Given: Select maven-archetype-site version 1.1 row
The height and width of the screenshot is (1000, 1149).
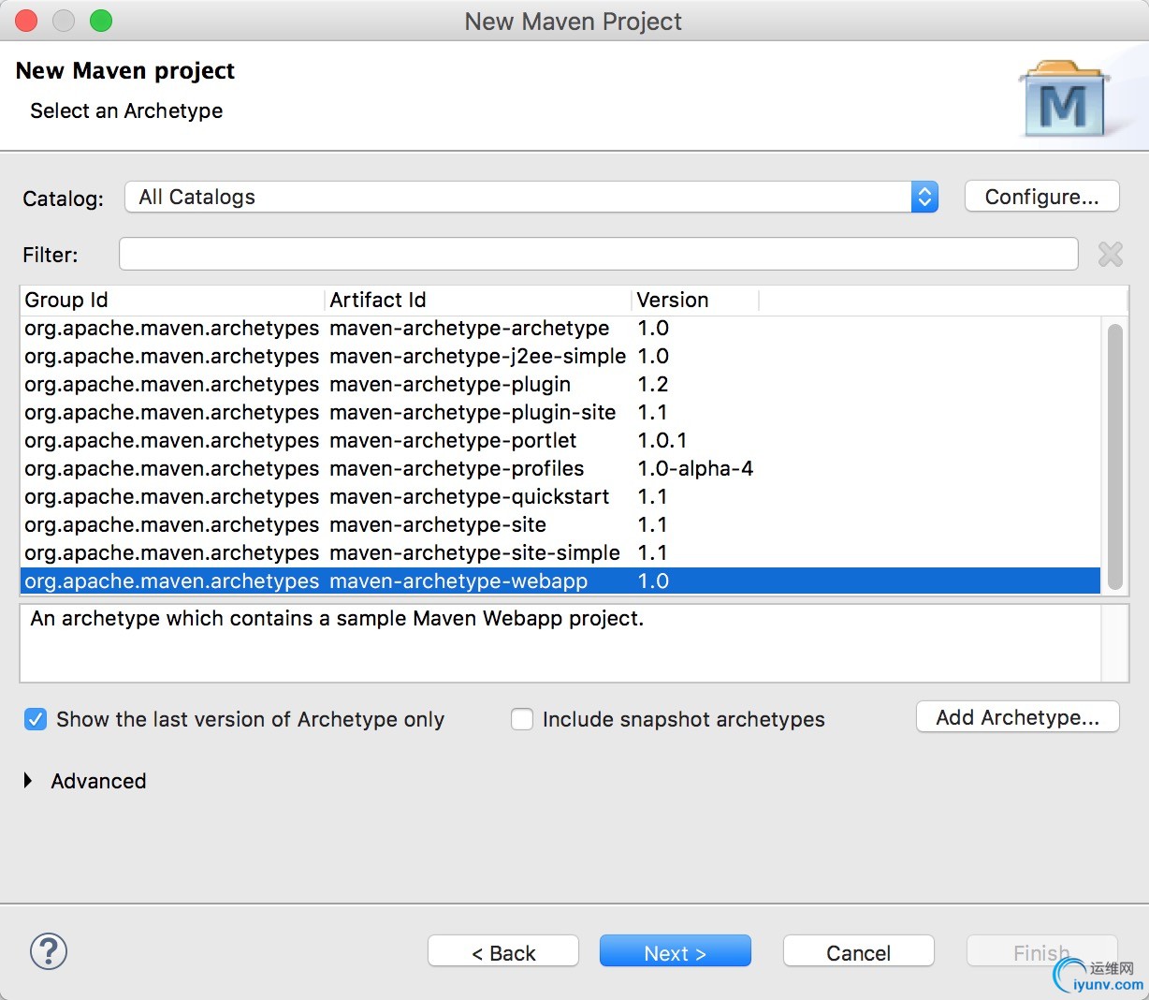Looking at the screenshot, I should 560,524.
